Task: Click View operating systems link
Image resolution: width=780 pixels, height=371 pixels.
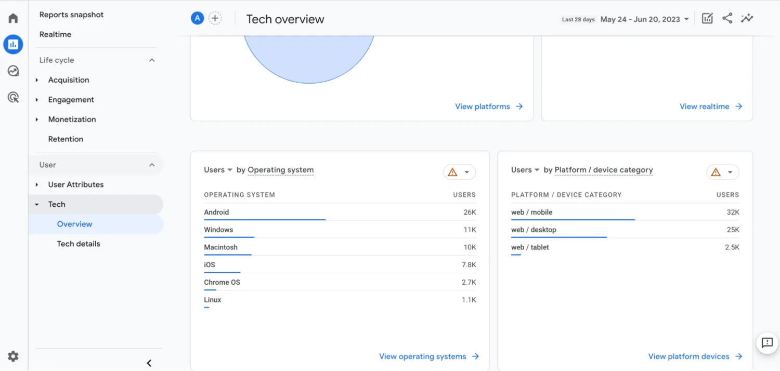Action: click(x=428, y=356)
